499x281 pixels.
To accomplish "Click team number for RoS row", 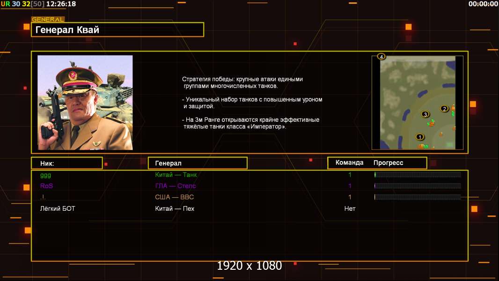I will pos(350,186).
